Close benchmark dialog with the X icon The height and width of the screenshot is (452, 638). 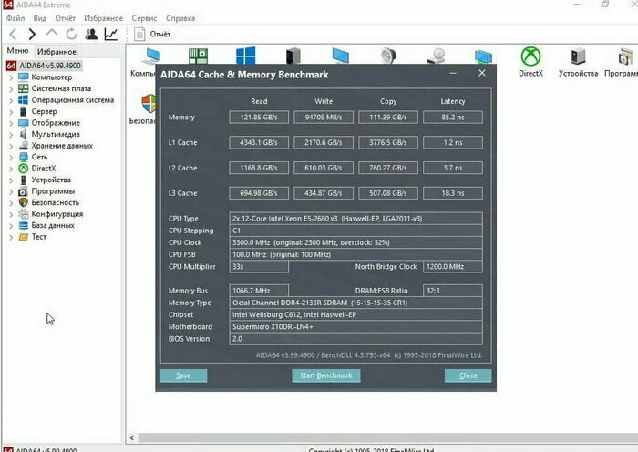pyautogui.click(x=482, y=73)
